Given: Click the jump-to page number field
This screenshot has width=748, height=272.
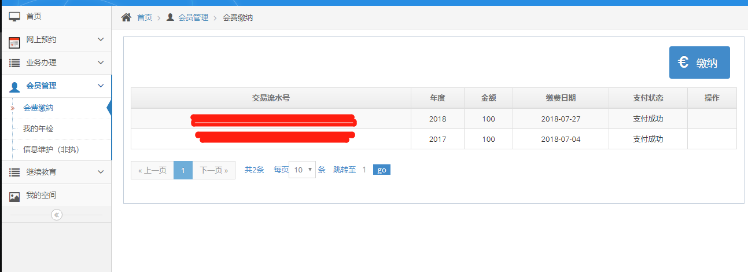Looking at the screenshot, I should [x=364, y=170].
